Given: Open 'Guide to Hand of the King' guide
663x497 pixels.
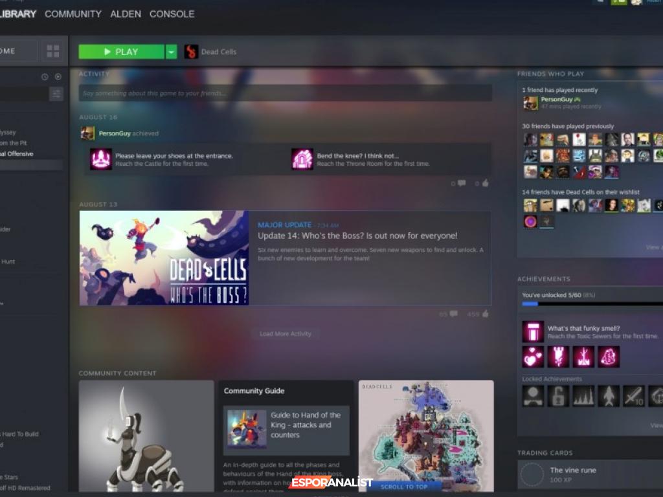Looking at the screenshot, I should (286, 430).
